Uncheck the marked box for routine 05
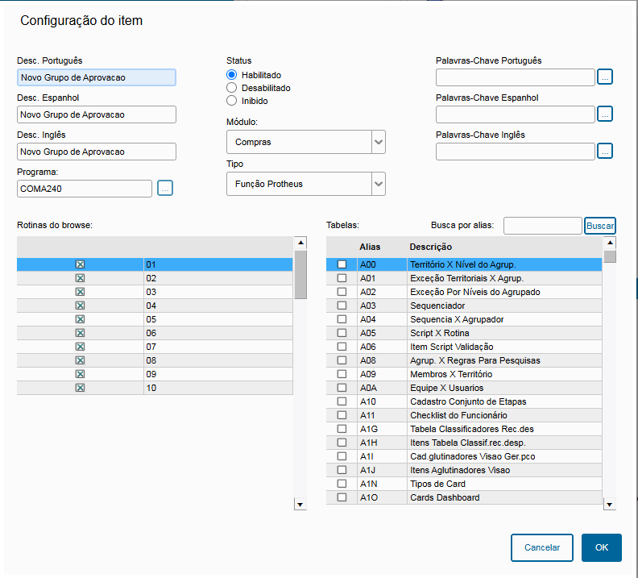 click(x=80, y=319)
